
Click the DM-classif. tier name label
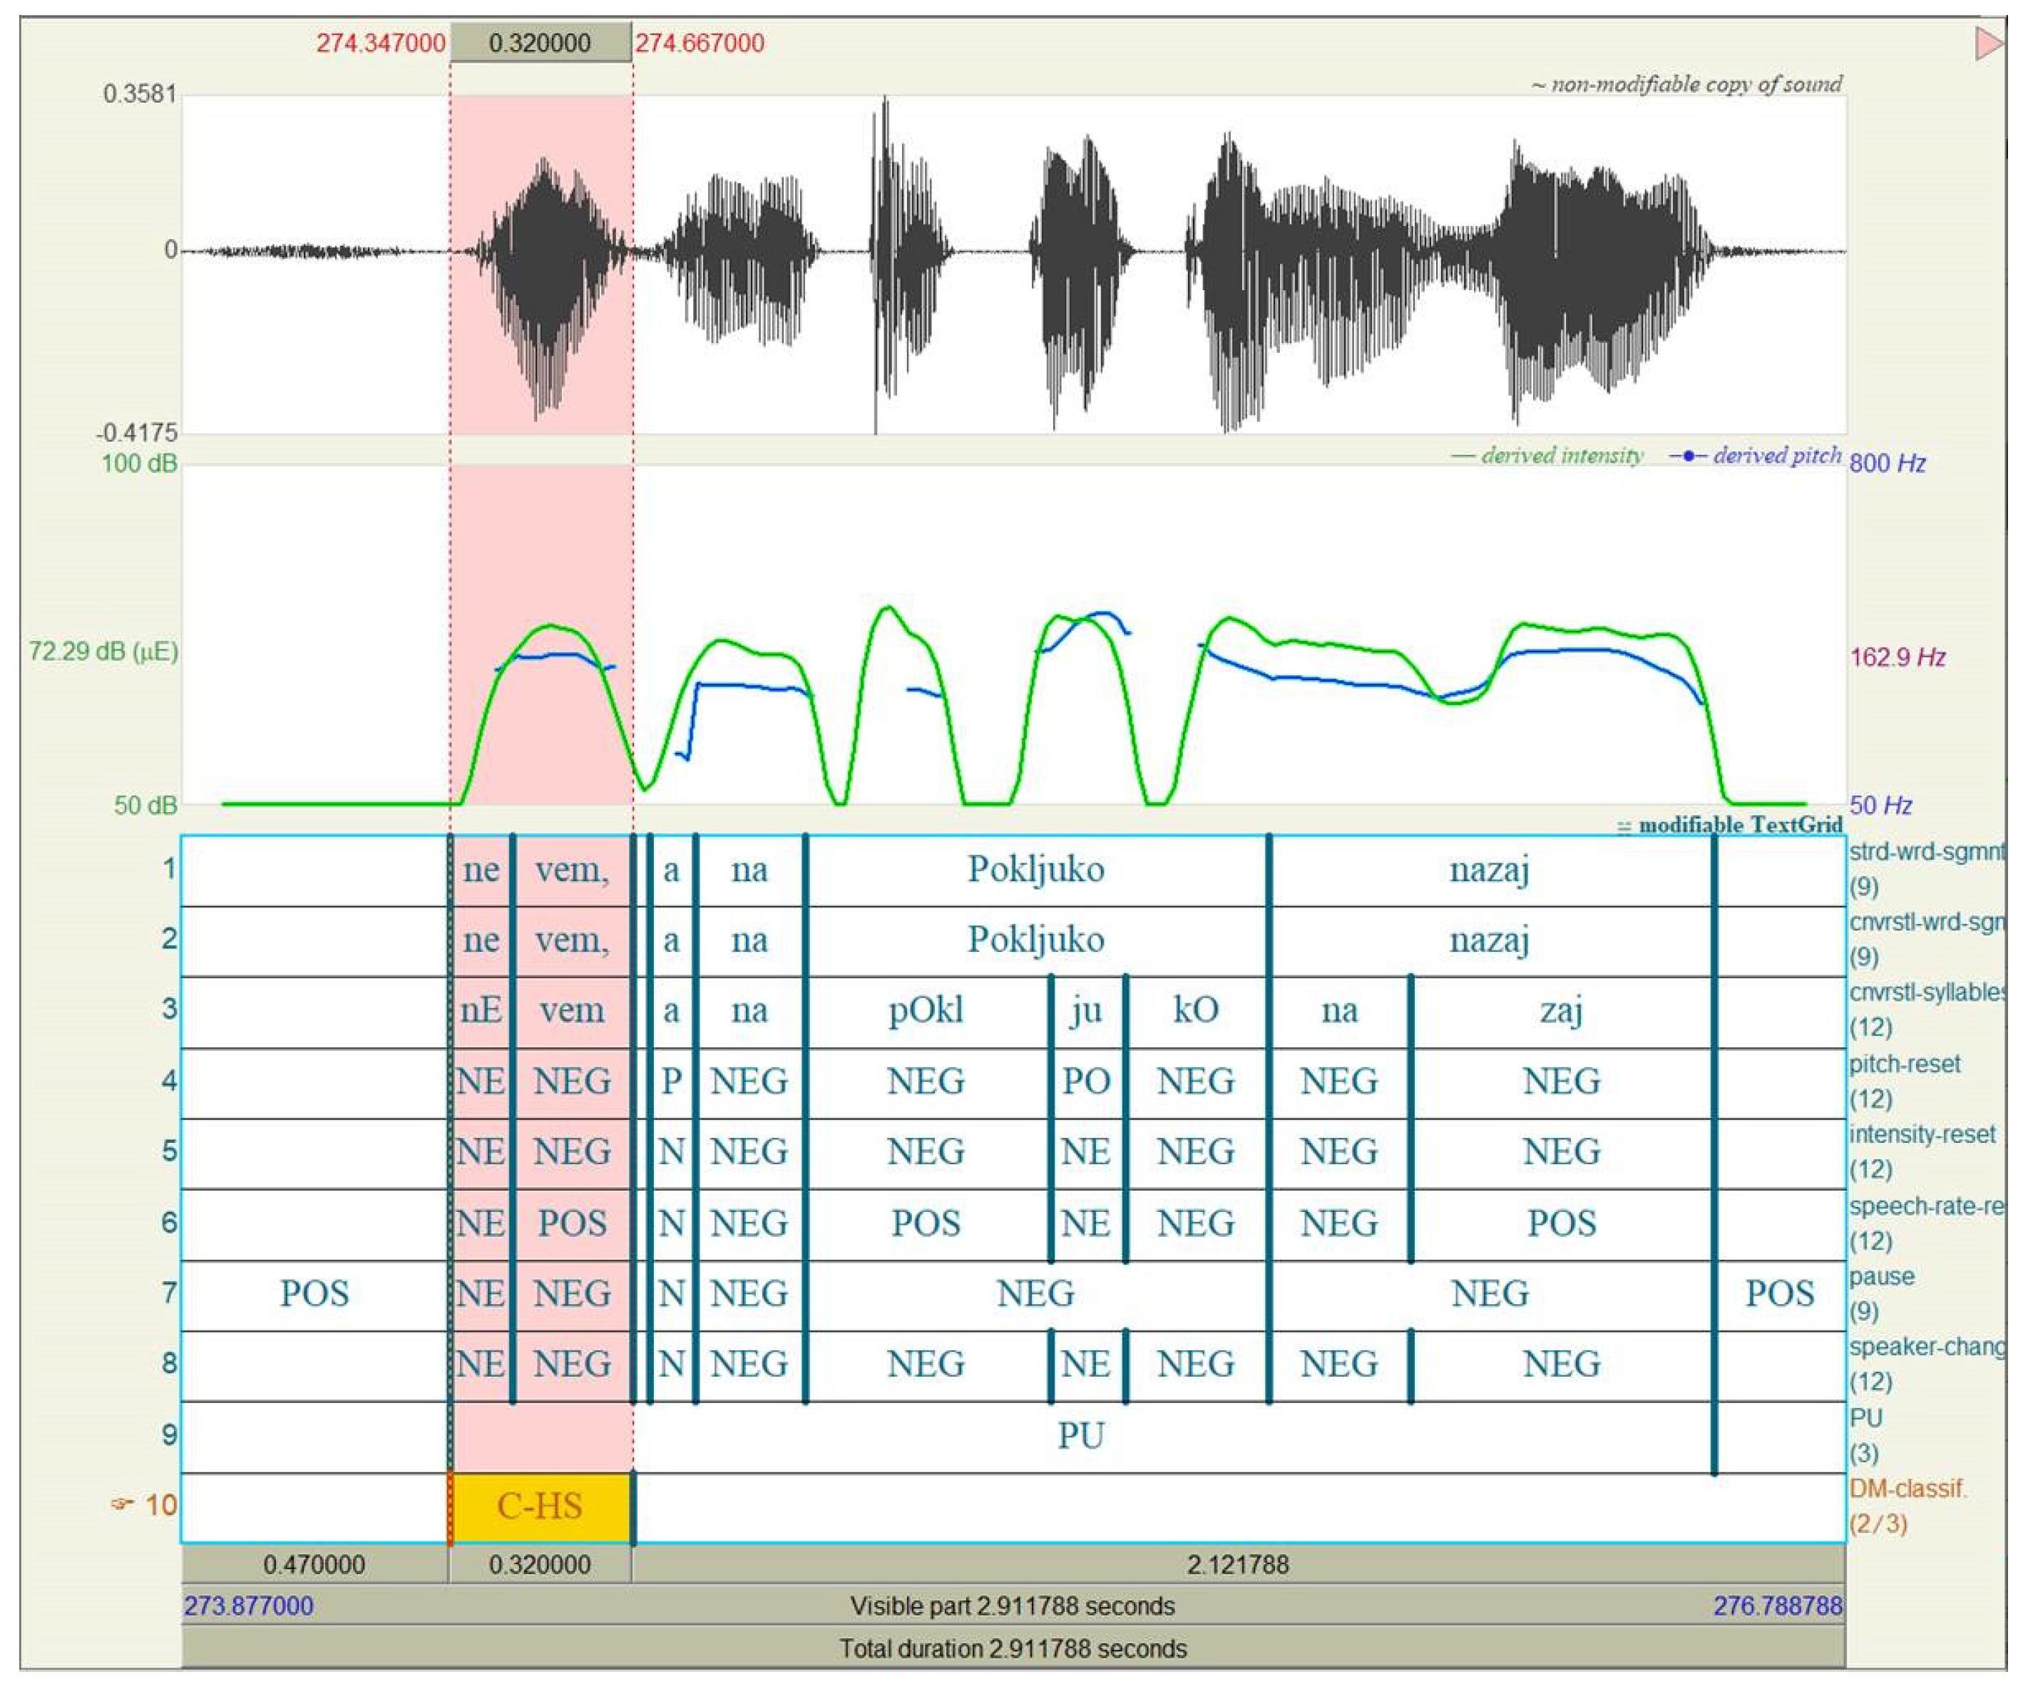point(1907,1489)
